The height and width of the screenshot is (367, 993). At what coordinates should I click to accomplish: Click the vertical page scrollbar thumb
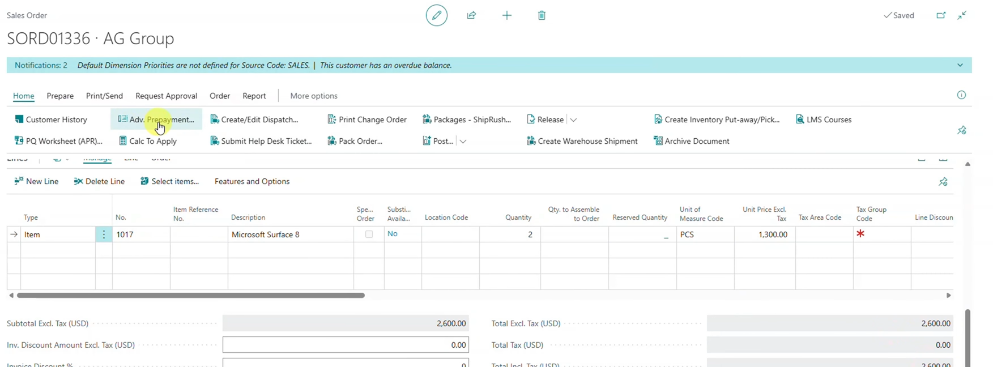tap(968, 338)
